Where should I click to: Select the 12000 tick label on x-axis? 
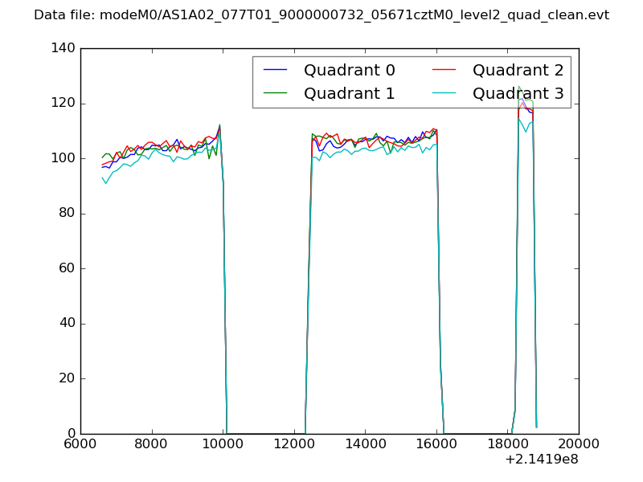coord(294,444)
